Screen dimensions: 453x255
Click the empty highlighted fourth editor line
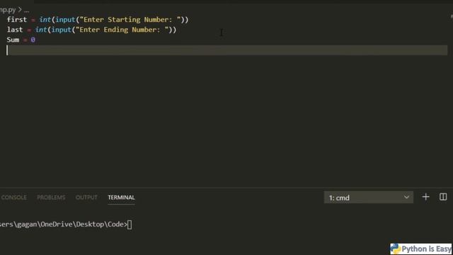point(227,50)
